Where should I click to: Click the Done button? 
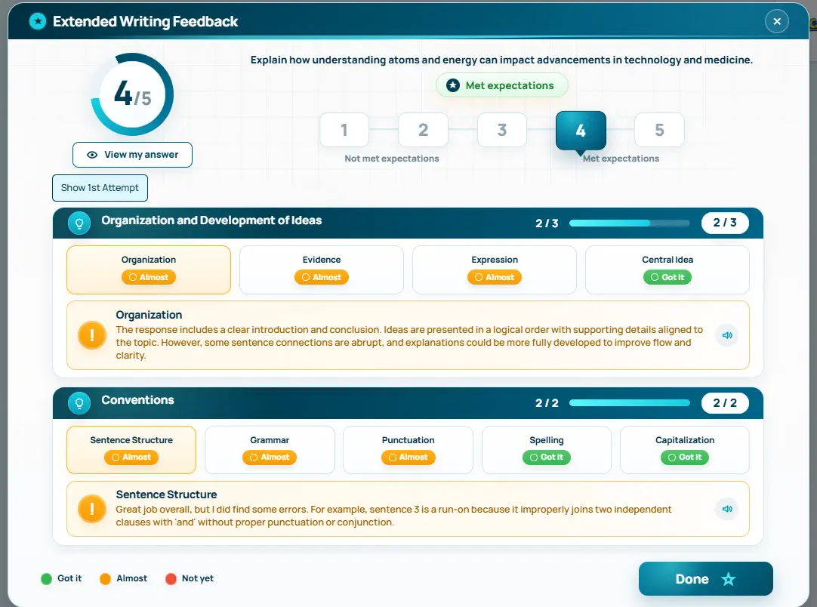tap(705, 579)
